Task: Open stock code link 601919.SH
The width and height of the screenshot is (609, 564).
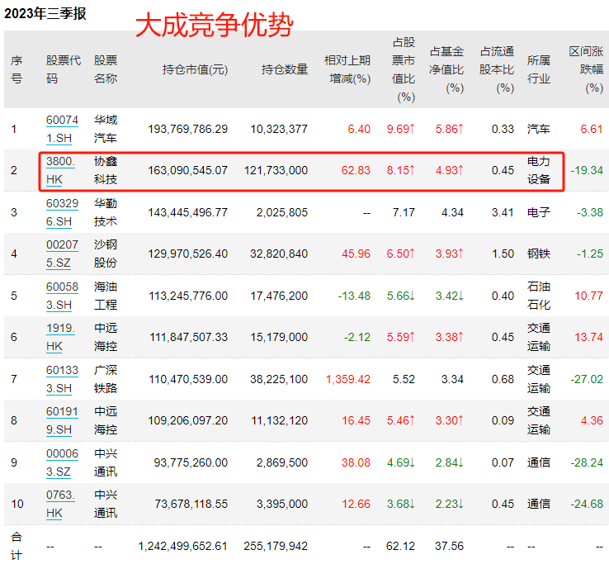Action: 62,420
